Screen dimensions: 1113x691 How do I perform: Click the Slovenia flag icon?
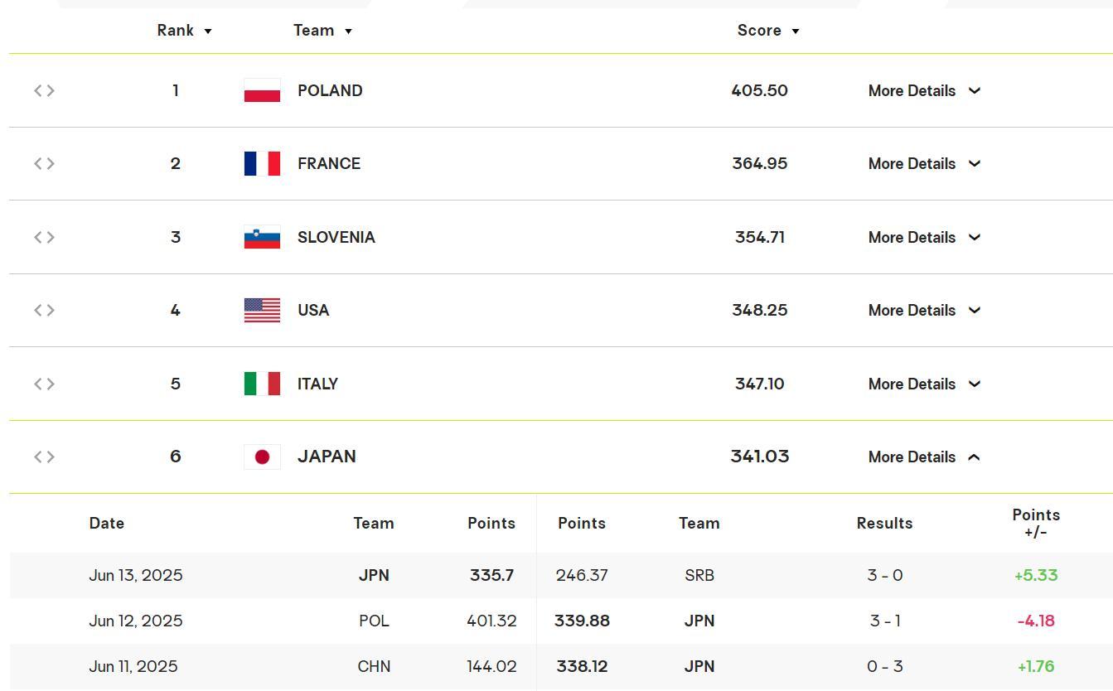click(262, 237)
